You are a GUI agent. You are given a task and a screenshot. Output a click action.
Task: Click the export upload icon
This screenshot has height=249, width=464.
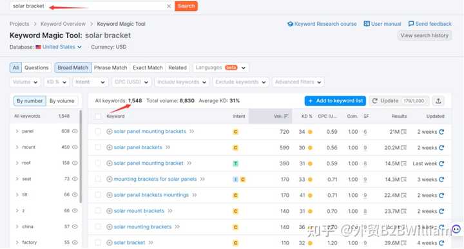pyautogui.click(x=438, y=101)
